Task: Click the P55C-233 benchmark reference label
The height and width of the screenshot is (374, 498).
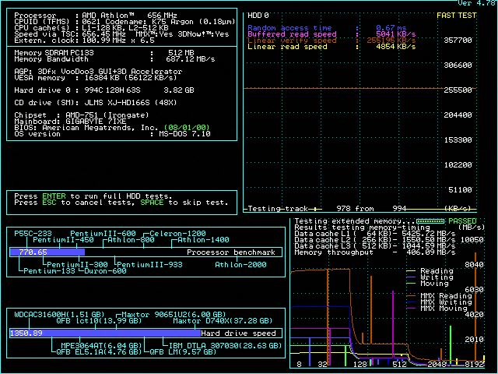Action: tap(33, 234)
